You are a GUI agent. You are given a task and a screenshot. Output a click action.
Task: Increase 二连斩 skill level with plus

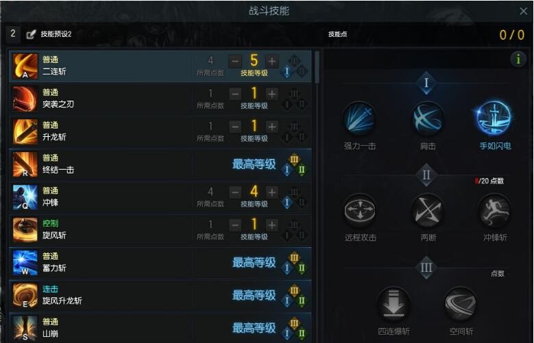271,61
